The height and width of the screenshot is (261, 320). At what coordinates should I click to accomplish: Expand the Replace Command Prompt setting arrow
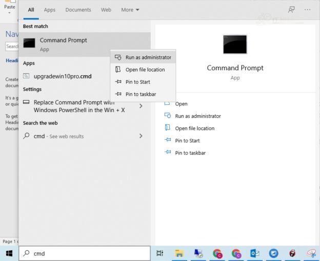pos(141,106)
